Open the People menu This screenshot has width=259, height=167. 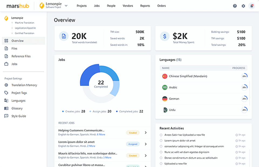coord(111,6)
